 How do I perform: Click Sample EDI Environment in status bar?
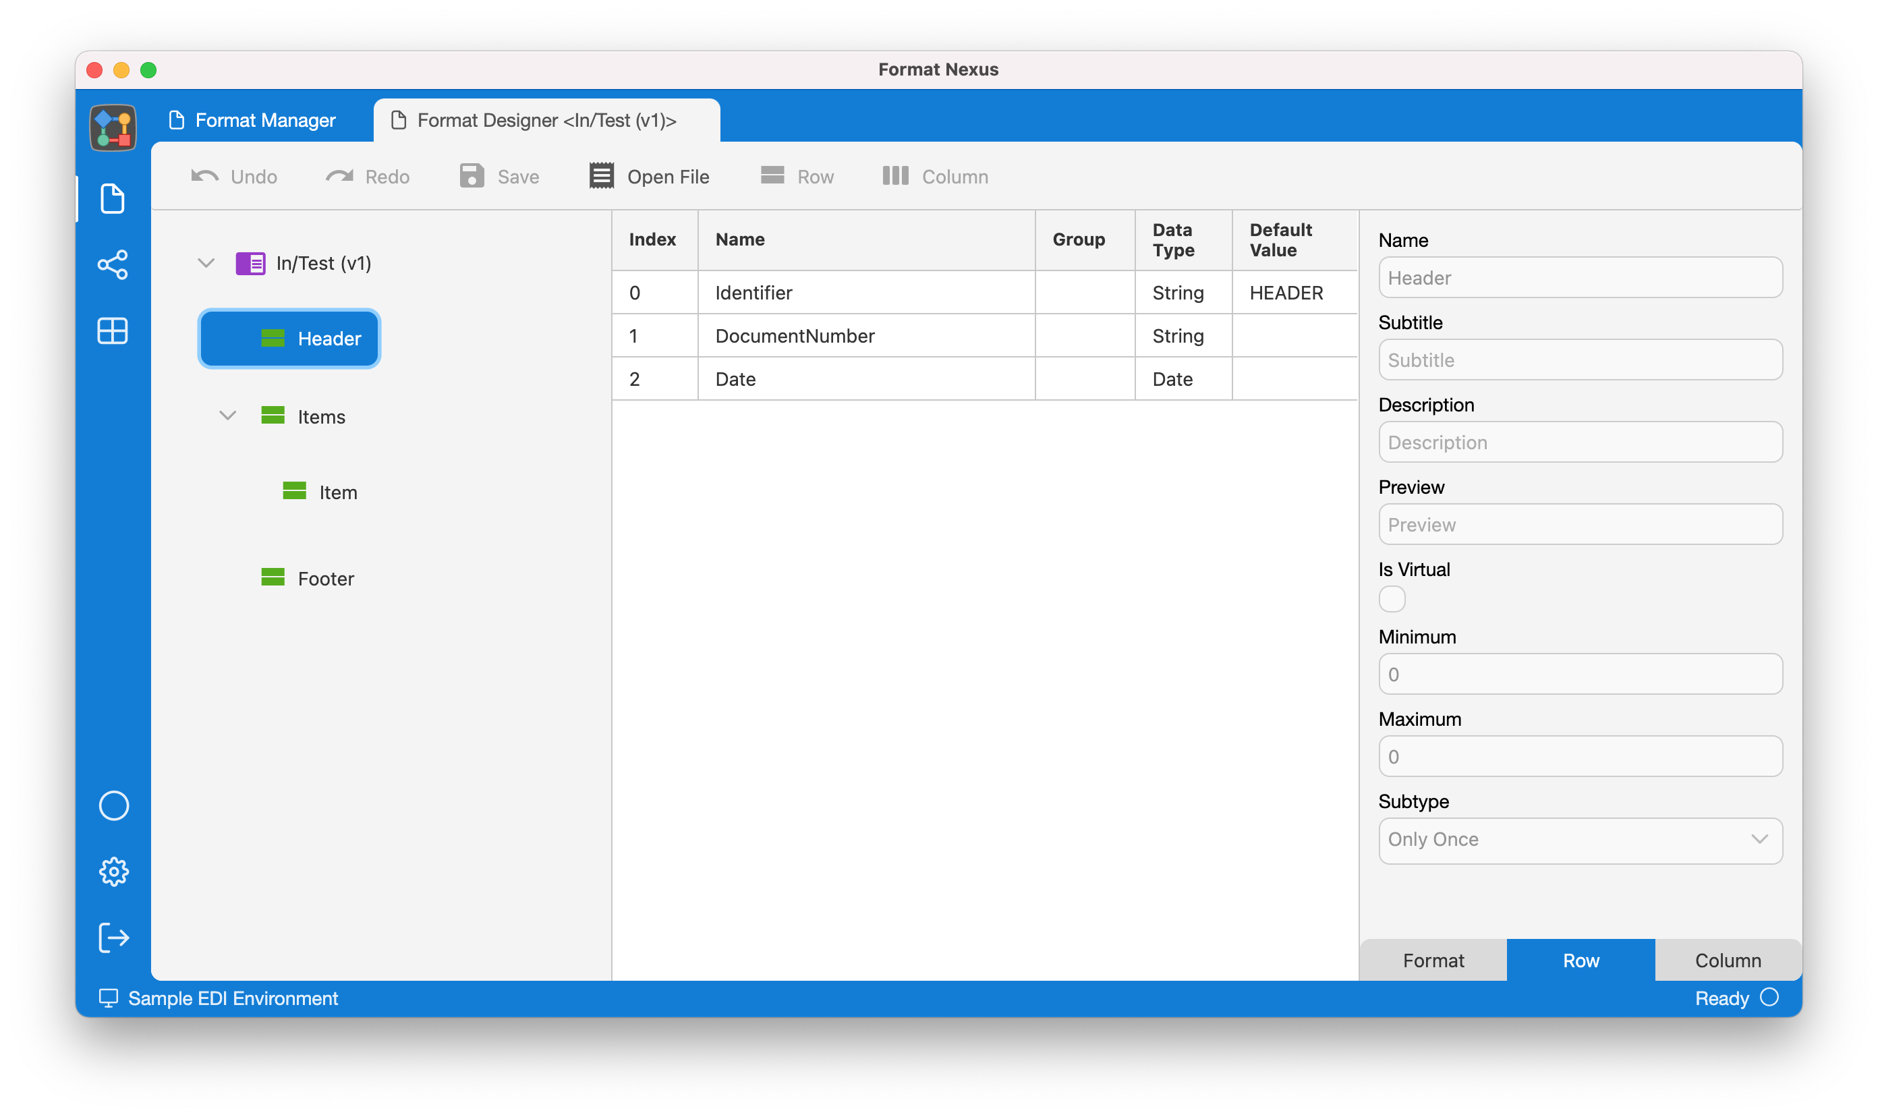click(233, 998)
